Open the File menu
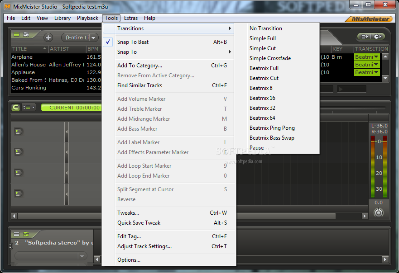Viewport: 399px width, 273px height. (x=11, y=18)
